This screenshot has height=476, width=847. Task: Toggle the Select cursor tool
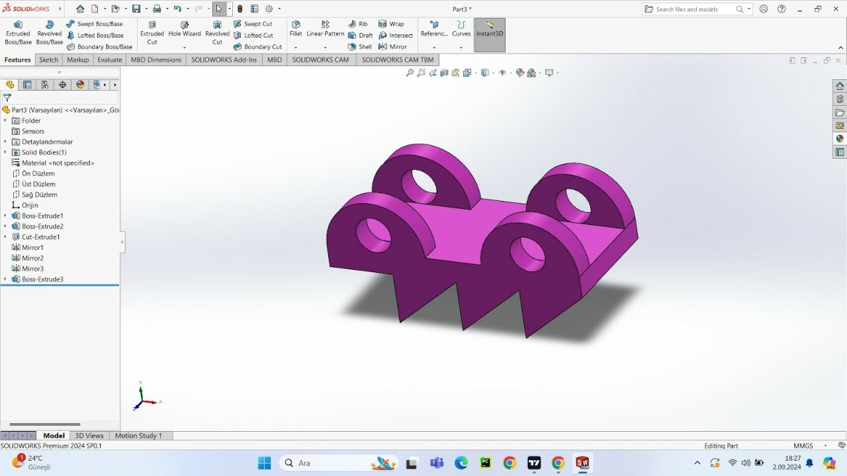[219, 9]
